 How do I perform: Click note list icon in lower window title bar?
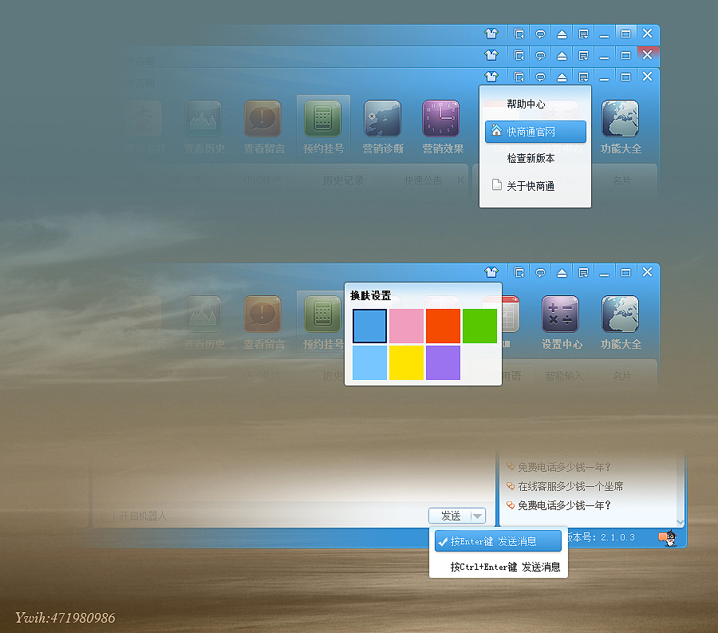point(583,272)
